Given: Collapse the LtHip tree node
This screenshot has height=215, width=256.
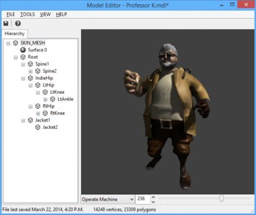Looking at the screenshot, I should tap(31, 85).
